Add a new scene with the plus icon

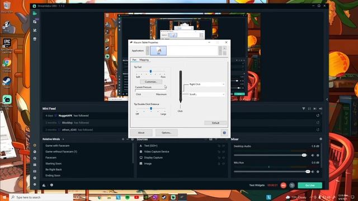[123, 139]
